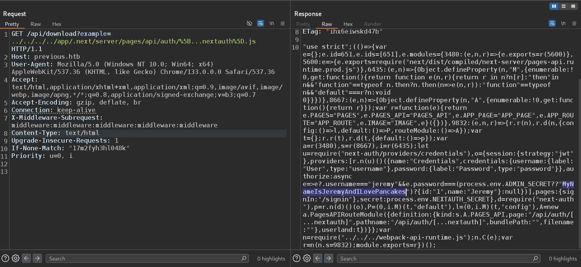Open the Response editor hamburger menu

pyautogui.click(x=574, y=24)
